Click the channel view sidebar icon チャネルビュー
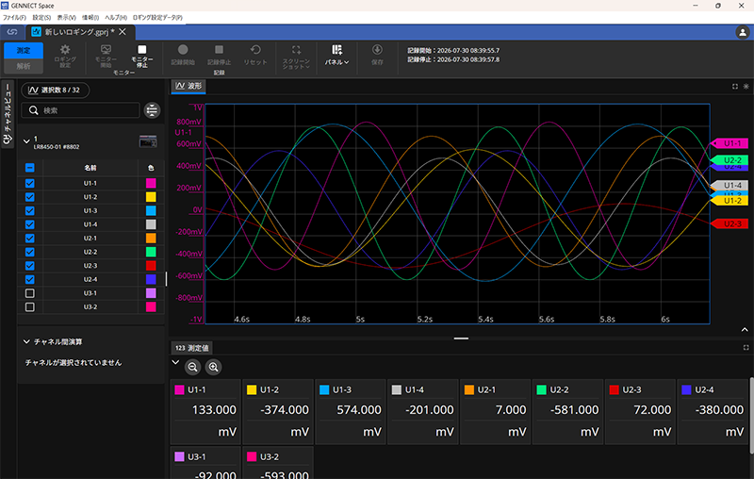 click(8, 114)
